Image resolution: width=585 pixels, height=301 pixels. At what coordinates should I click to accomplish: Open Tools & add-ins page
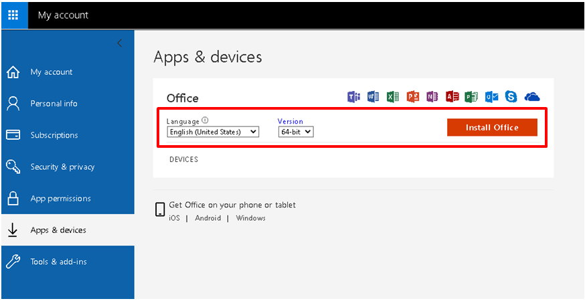click(x=59, y=262)
